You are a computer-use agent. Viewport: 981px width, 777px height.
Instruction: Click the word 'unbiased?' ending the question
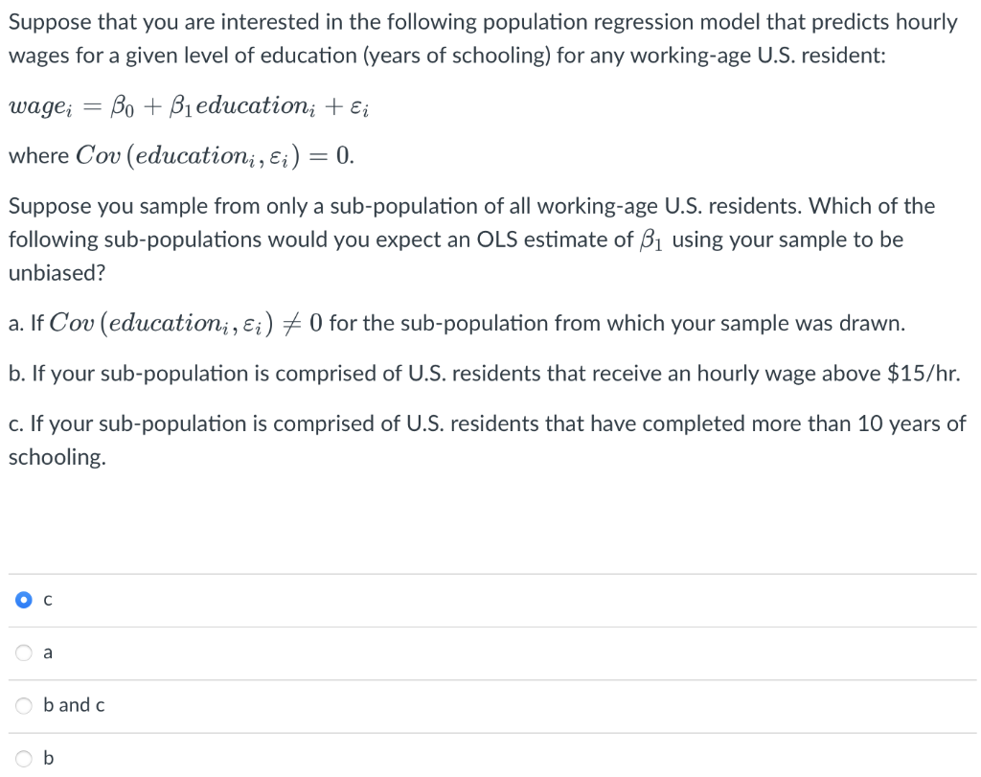(x=57, y=273)
